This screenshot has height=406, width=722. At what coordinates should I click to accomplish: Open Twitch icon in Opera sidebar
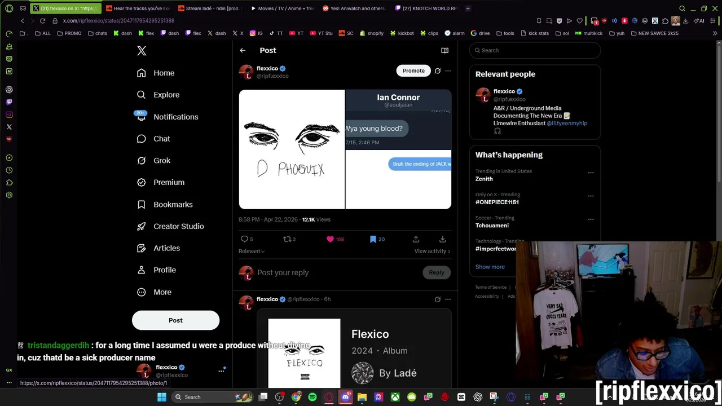pos(9,102)
